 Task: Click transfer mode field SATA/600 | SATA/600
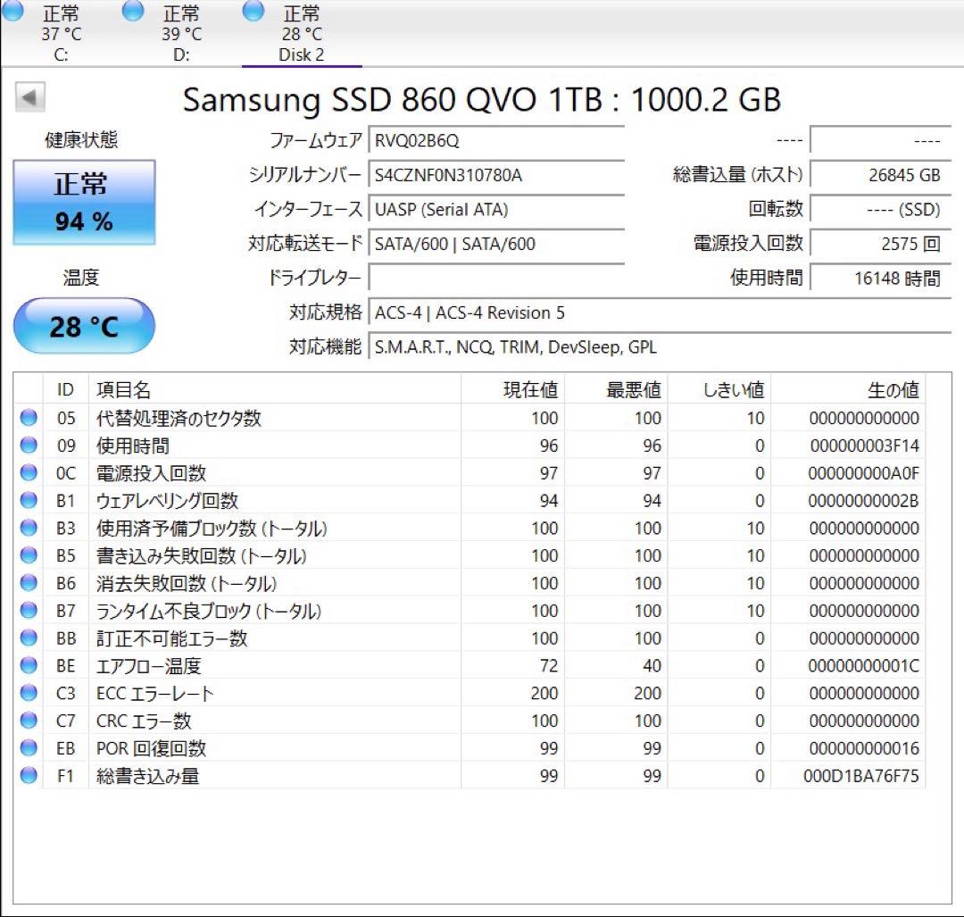(497, 244)
